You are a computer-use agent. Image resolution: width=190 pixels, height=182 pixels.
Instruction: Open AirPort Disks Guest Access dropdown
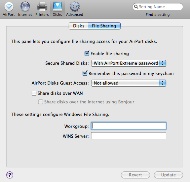(x=129, y=83)
